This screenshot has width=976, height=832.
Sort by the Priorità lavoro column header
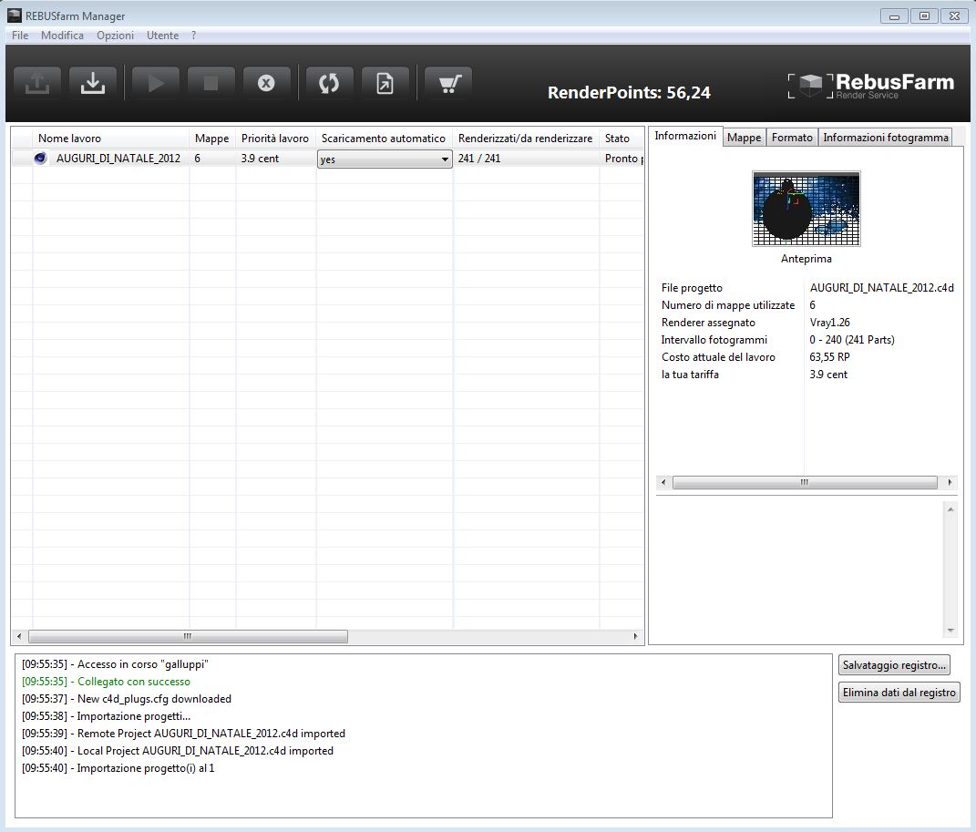pyautogui.click(x=275, y=139)
